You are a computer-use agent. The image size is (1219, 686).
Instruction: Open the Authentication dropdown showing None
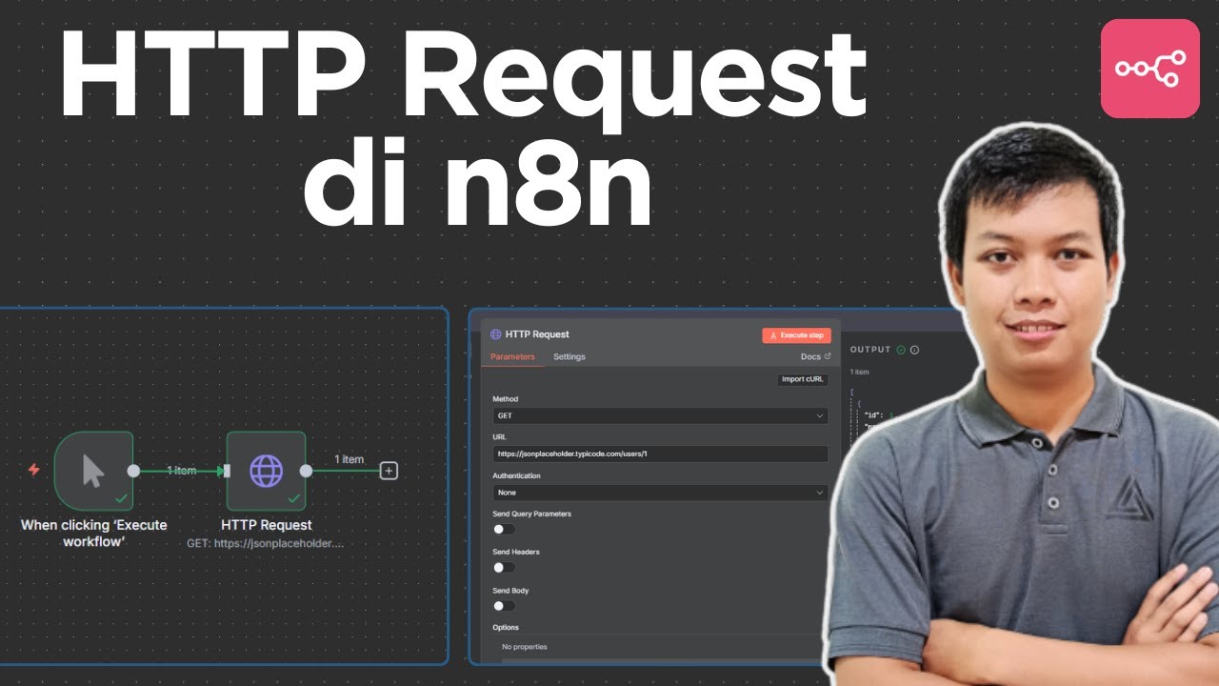tap(660, 493)
